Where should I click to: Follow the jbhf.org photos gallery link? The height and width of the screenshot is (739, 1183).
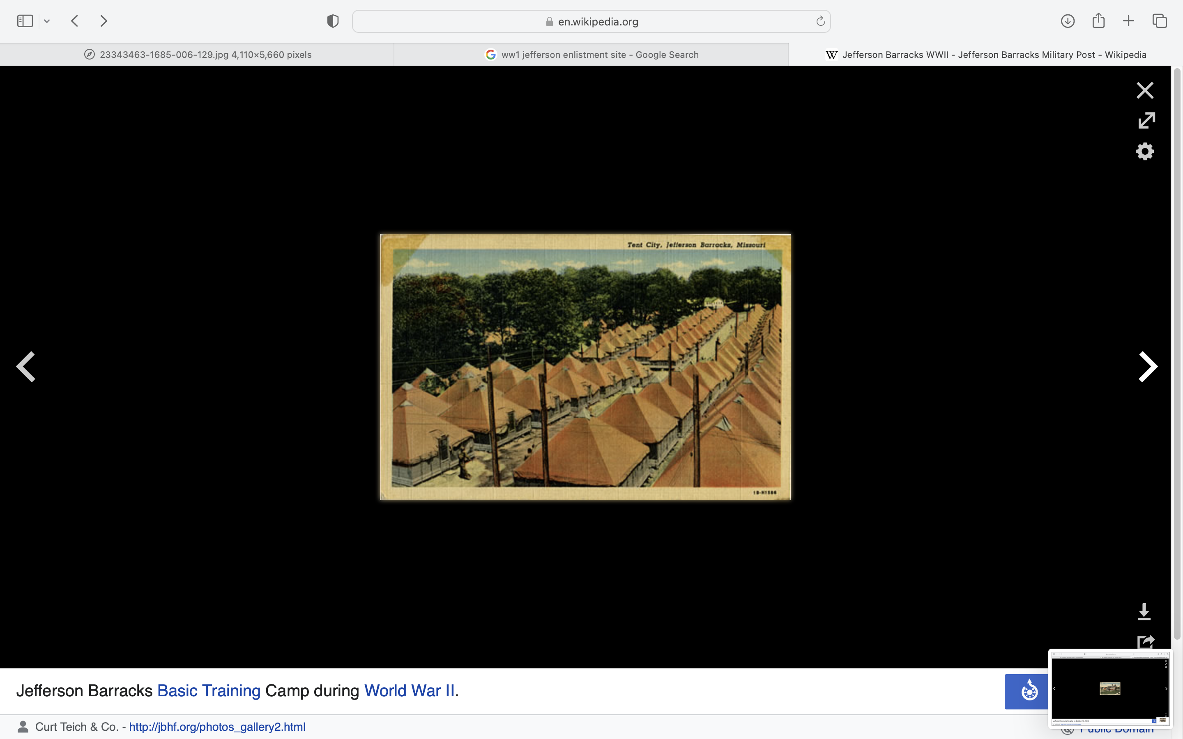click(x=217, y=727)
